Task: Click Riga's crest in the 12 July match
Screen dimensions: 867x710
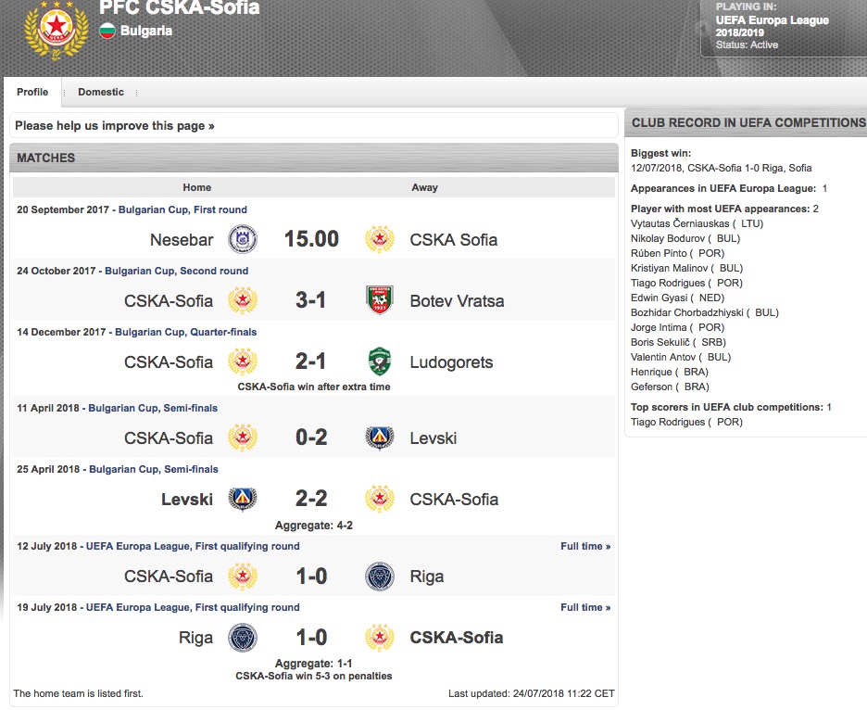Action: (x=380, y=576)
